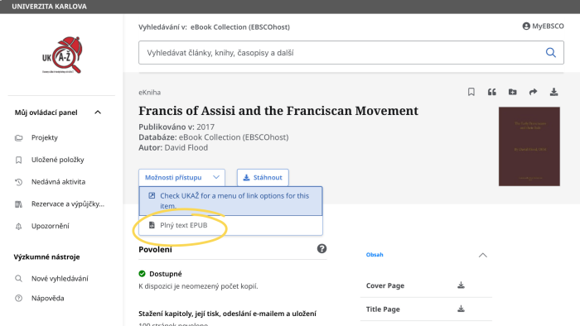Add item to project folder icon

click(512, 92)
